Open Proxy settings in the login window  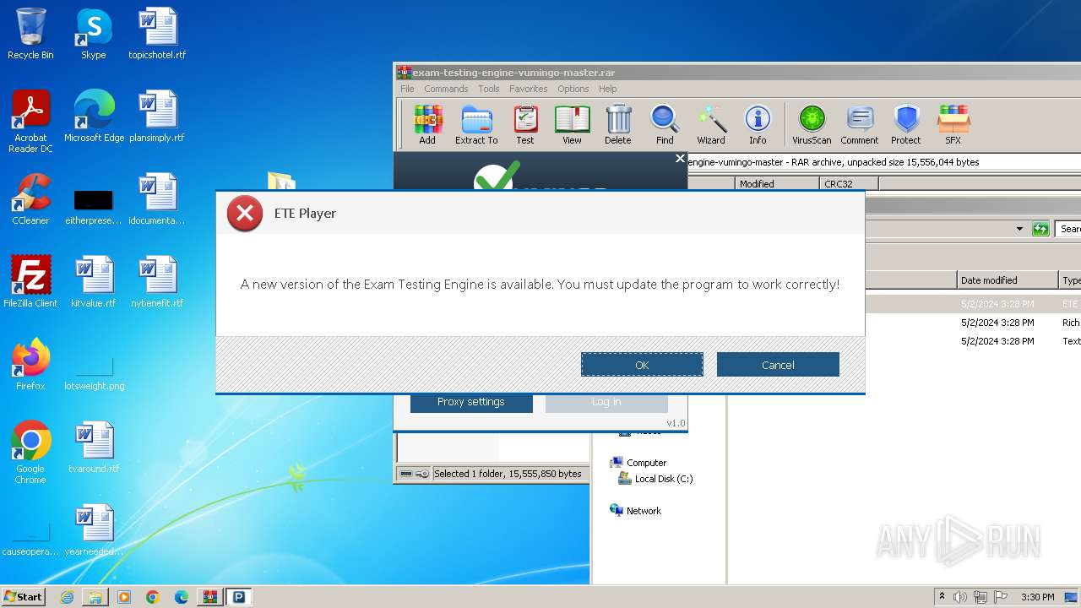pos(471,402)
